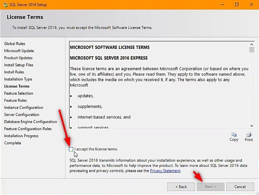The width and height of the screenshot is (259, 195).
Task: Select the Server Configuration step
Action: click(22, 115)
